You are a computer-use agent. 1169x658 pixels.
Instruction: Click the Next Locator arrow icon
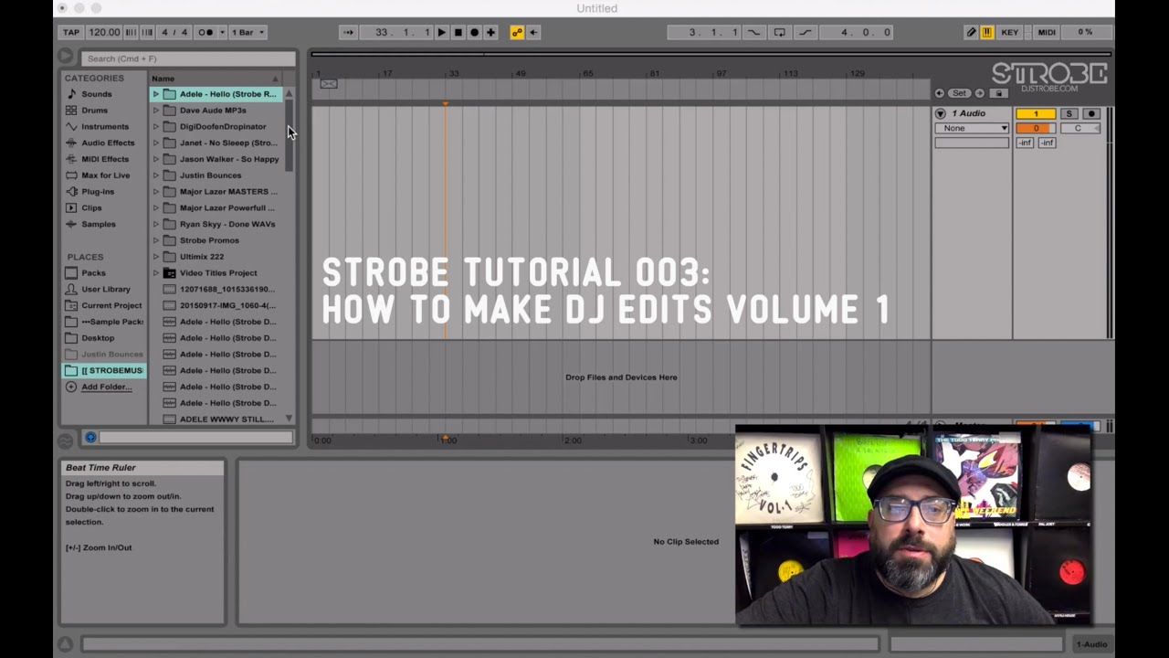[x=980, y=93]
